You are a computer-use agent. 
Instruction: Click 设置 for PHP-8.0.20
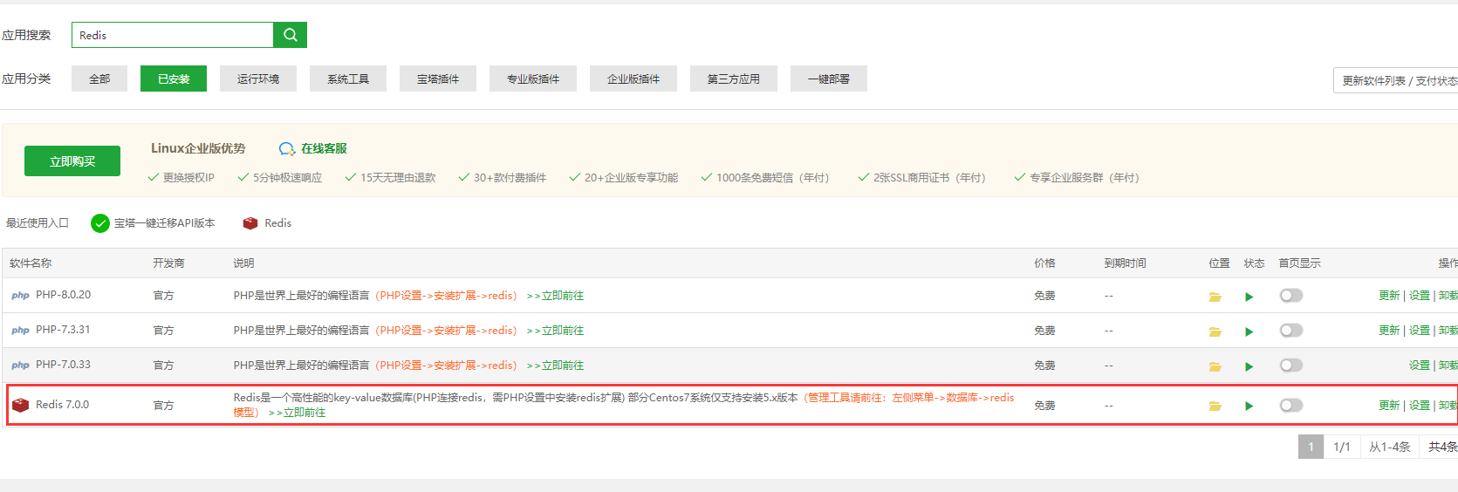click(1420, 296)
